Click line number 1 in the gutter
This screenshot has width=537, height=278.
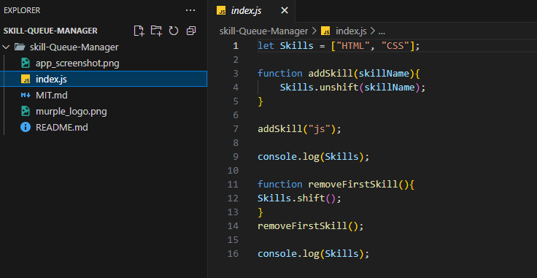[x=236, y=46]
